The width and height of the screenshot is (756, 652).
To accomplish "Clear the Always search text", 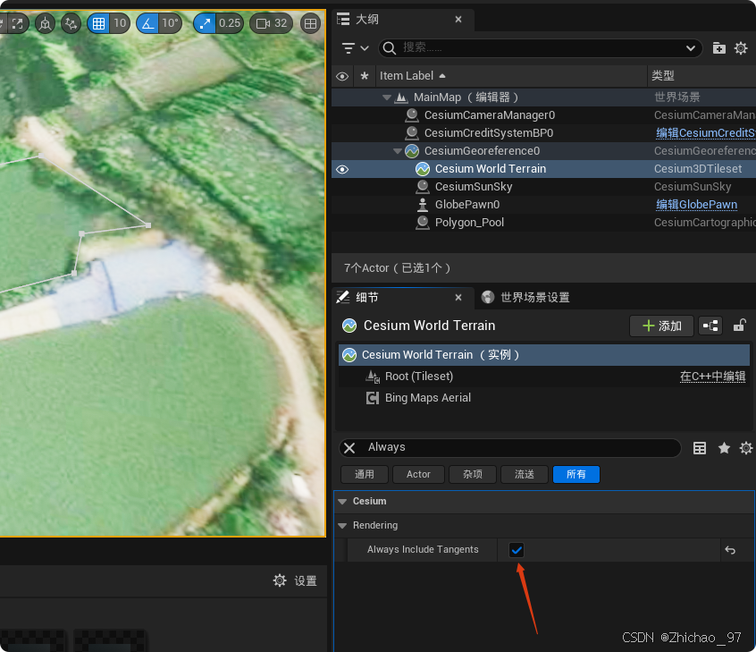I will click(x=349, y=448).
